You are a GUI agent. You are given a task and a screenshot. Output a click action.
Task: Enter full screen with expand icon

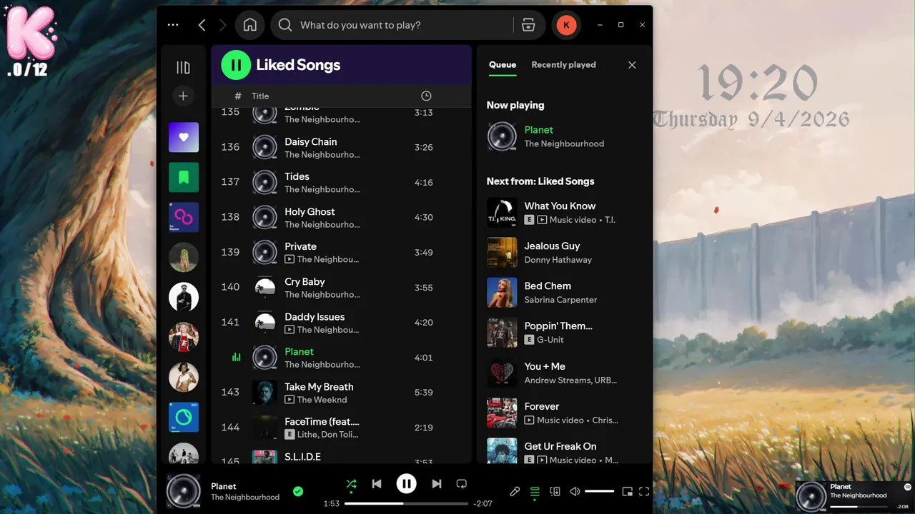pyautogui.click(x=644, y=491)
